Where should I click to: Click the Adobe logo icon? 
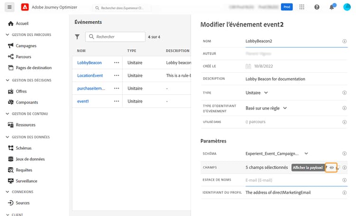click(x=25, y=7)
